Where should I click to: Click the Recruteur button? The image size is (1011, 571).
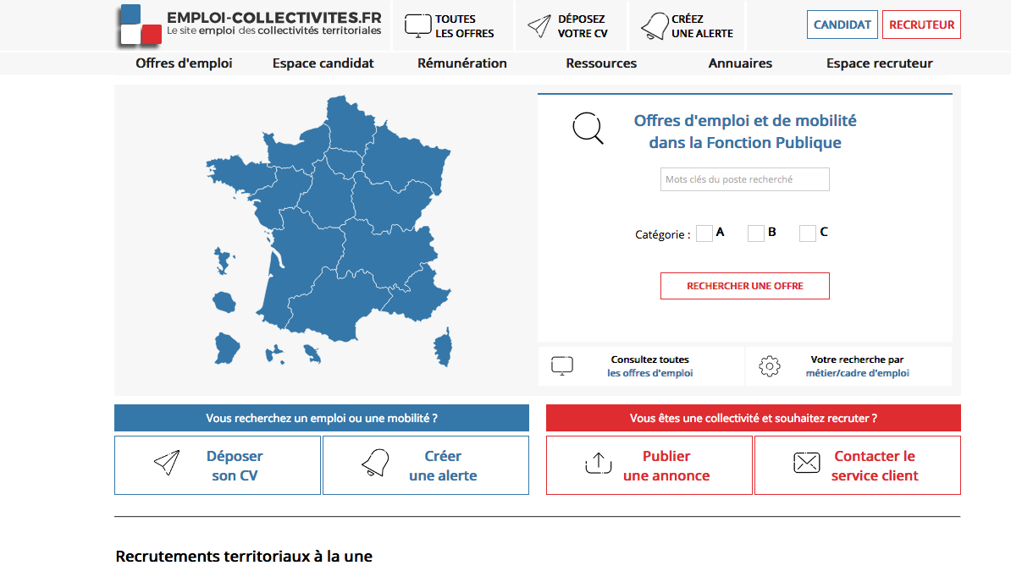click(x=921, y=25)
